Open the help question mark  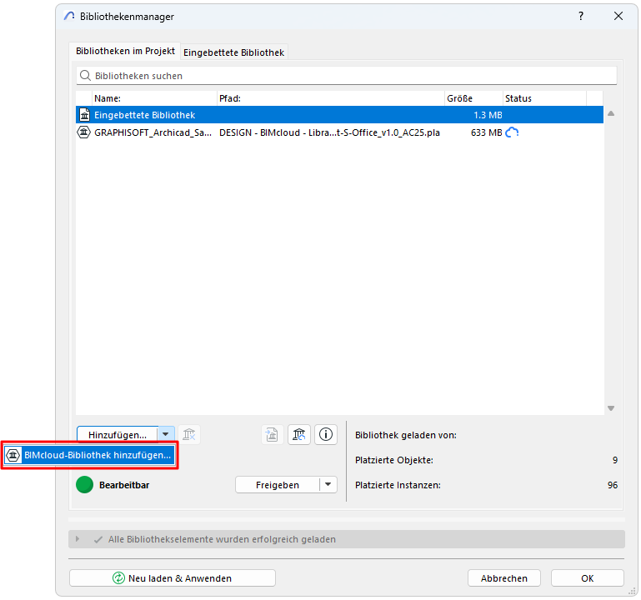580,16
